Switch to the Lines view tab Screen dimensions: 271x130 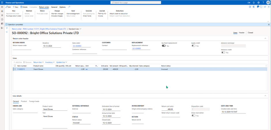pyautogui.click(x=235, y=33)
